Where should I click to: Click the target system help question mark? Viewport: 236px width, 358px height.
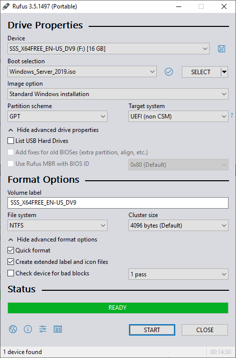click(232, 116)
